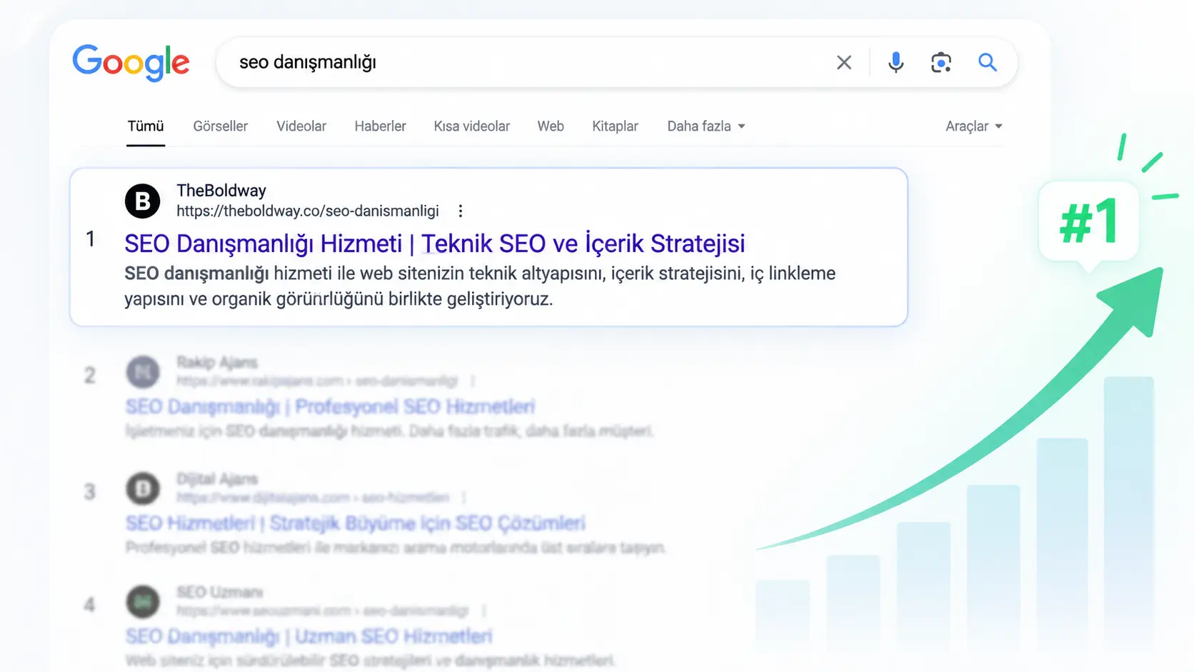Switch to the Görseller tab
This screenshot has width=1194, height=672.
[x=220, y=126]
